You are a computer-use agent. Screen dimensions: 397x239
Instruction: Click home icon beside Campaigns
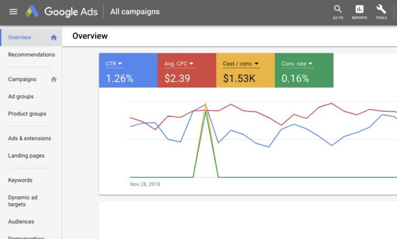click(54, 79)
